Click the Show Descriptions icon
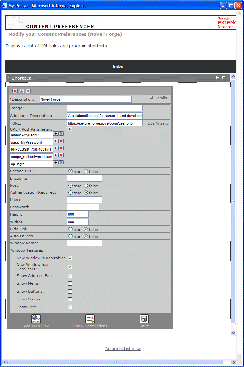Viewport: 244px width, 367px height. pyautogui.click(x=90, y=319)
